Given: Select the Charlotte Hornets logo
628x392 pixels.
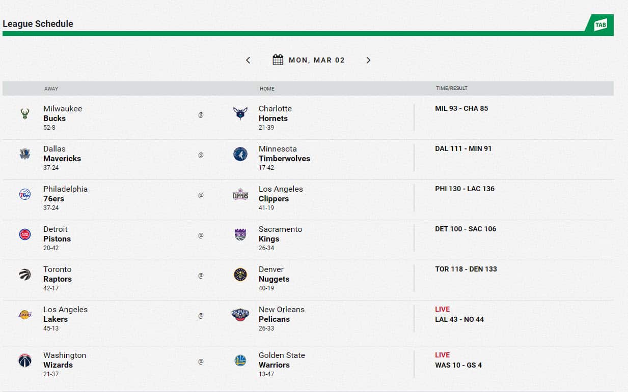Looking at the screenshot, I should pos(240,114).
